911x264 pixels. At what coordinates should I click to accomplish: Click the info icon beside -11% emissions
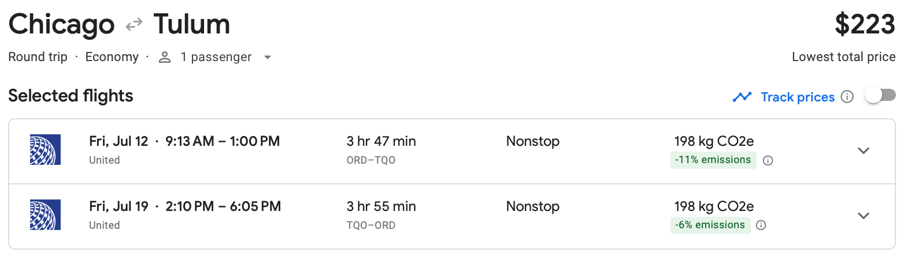coord(768,161)
